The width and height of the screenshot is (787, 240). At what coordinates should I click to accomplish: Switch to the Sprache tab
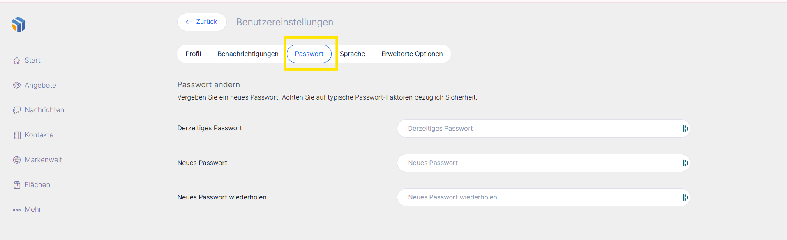[x=352, y=54]
